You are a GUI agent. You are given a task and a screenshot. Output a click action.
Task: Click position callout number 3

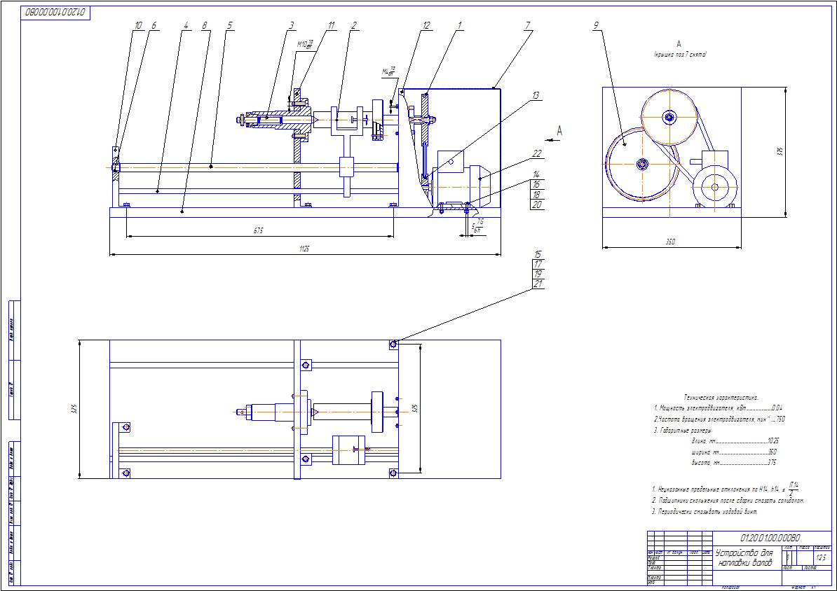pyautogui.click(x=292, y=25)
